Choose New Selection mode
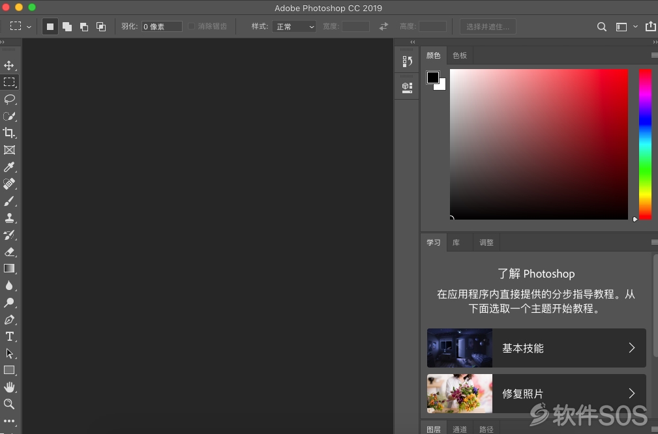This screenshot has width=658, height=434. (50, 27)
